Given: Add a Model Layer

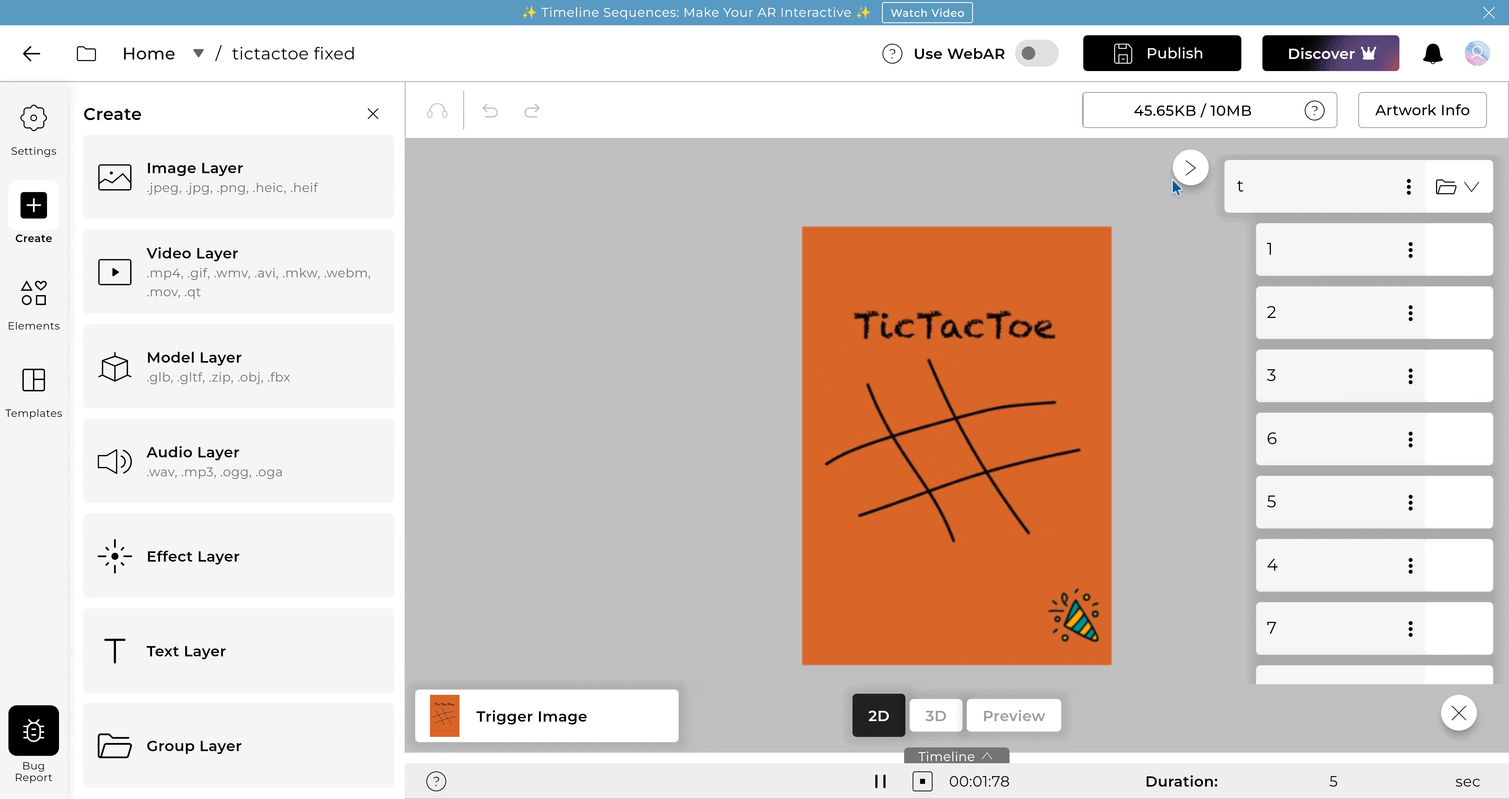Looking at the screenshot, I should [238, 366].
